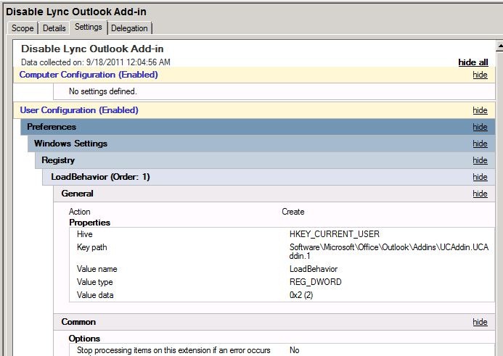The width and height of the screenshot is (503, 356).
Task: Hide the LoadBehavior (Order: 1) section
Action: click(x=480, y=177)
